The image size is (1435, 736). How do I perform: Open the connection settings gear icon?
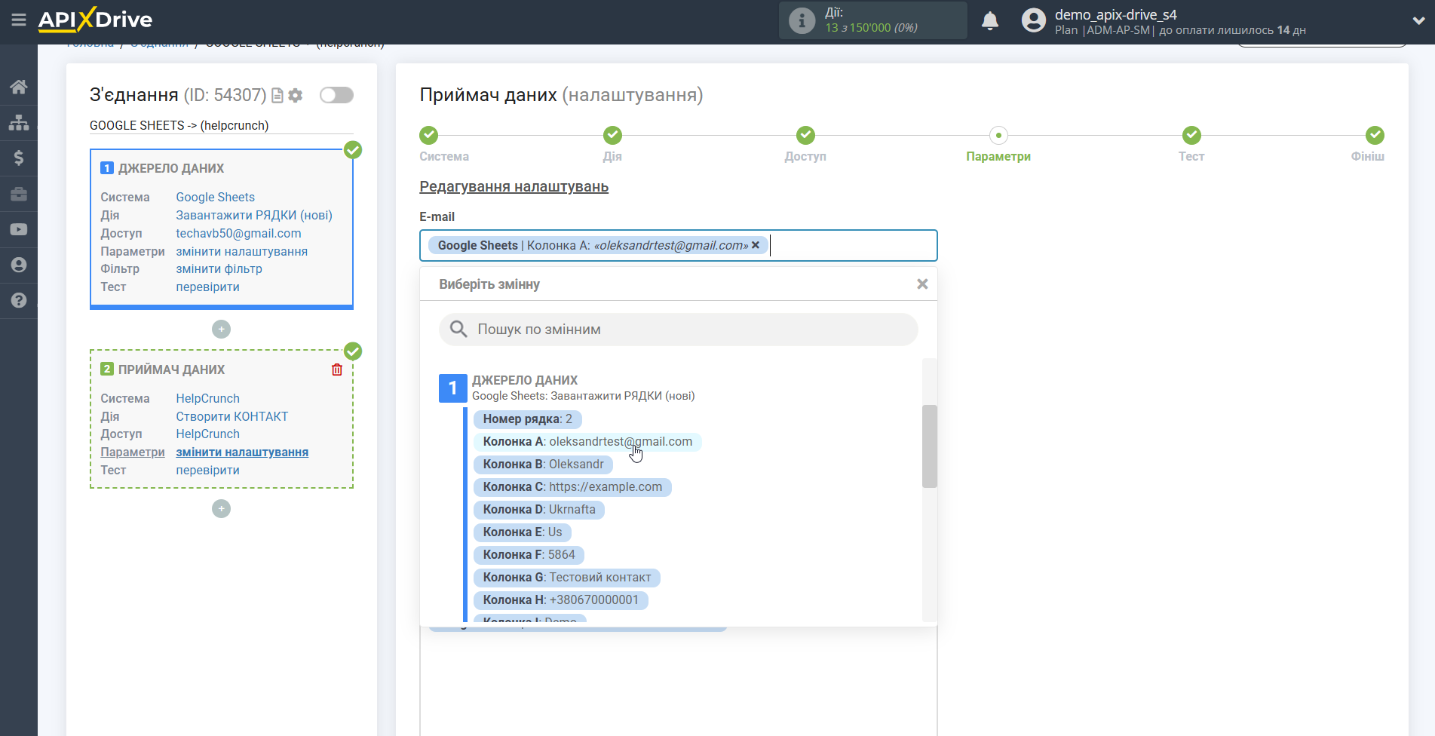click(296, 95)
